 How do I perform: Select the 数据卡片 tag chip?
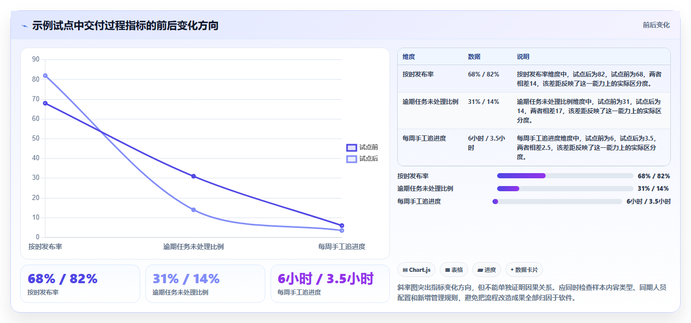524,270
